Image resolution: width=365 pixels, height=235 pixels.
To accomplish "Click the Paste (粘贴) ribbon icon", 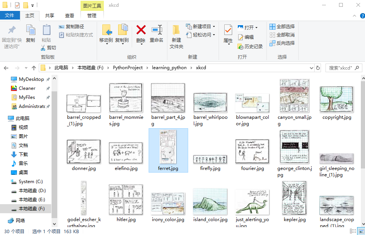I will coord(46,30).
